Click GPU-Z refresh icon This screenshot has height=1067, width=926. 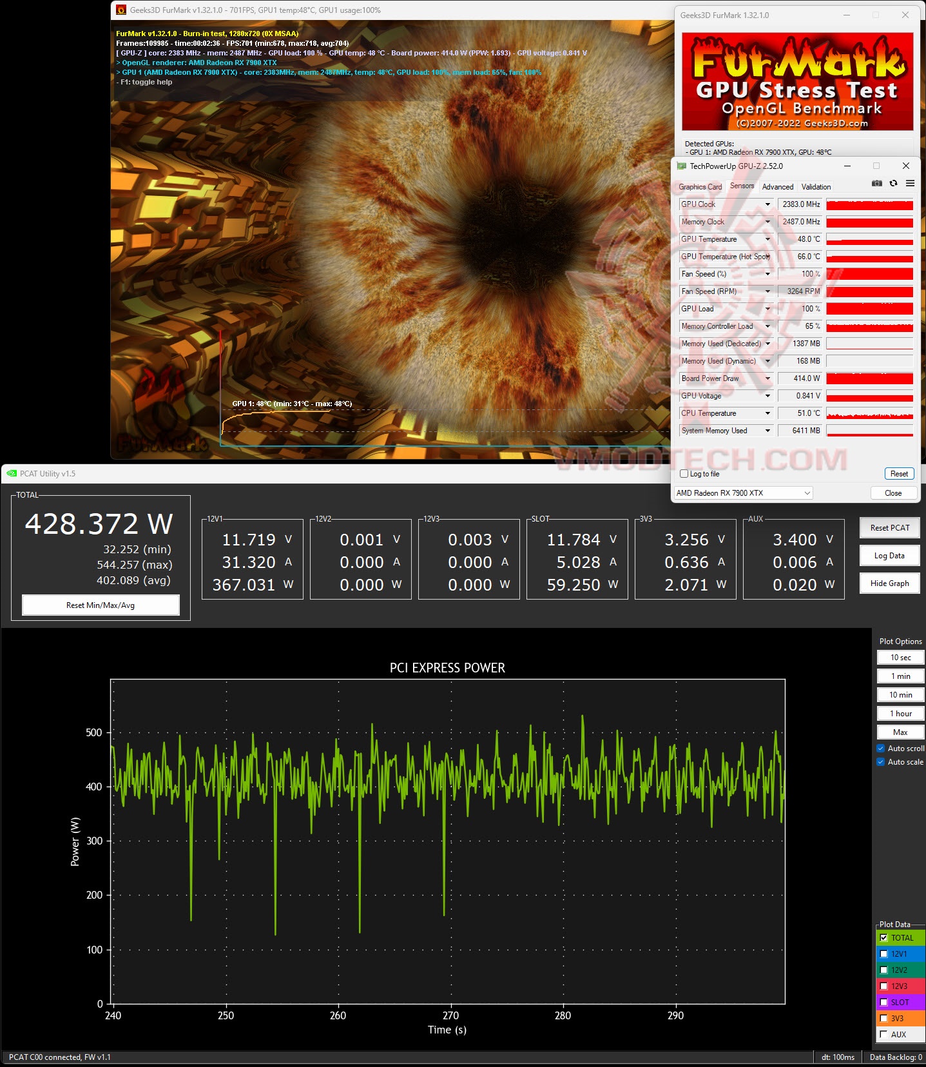(x=893, y=184)
